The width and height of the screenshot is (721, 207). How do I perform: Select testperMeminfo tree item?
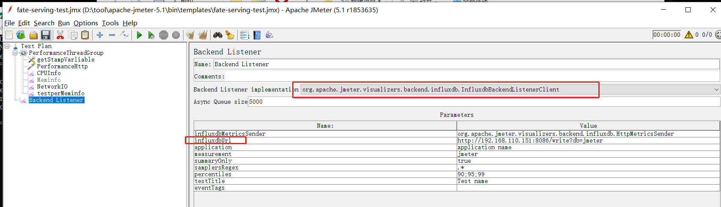(x=60, y=93)
